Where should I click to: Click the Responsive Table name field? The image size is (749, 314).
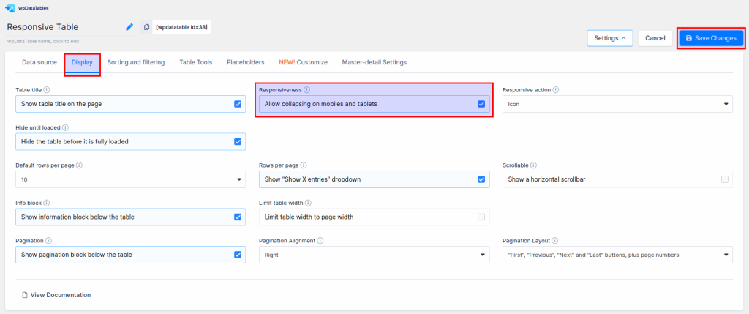tap(62, 27)
